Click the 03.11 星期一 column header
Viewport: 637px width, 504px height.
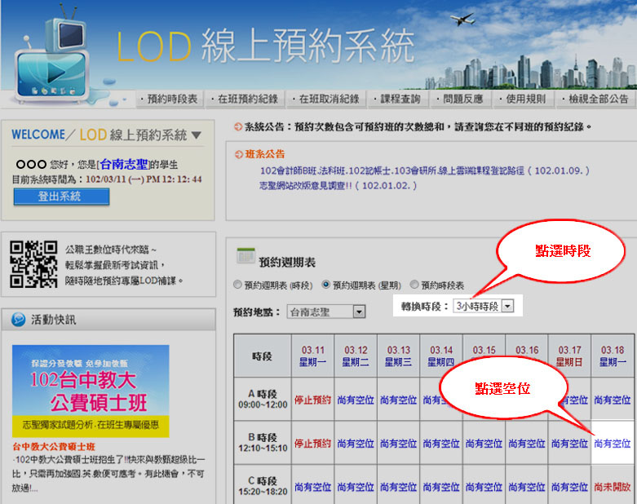click(x=313, y=356)
